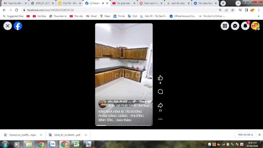263x148 pixels.
Task: Open Facebook notifications bell
Action: [x=245, y=26]
